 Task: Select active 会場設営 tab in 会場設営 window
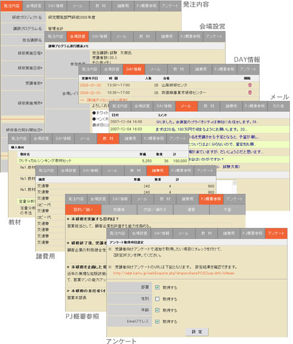click(77, 36)
